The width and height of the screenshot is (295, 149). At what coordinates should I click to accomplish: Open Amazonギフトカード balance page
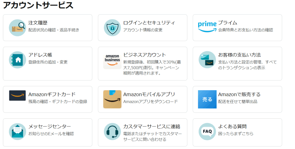(x=52, y=94)
